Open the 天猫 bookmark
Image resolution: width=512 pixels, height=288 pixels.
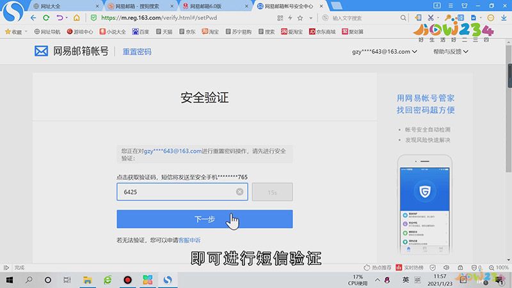[164, 31]
